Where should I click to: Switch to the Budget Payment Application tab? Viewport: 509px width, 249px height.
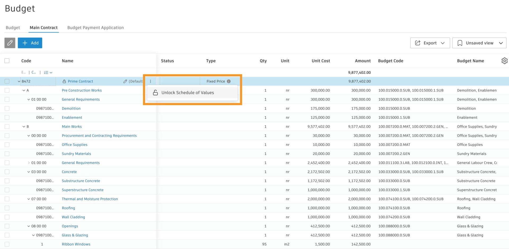(95, 28)
